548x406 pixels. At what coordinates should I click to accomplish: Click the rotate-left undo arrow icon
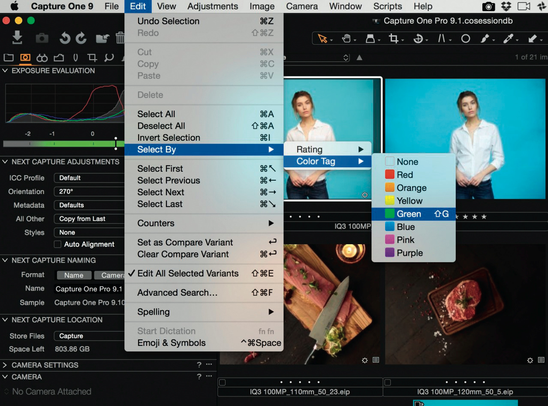tap(65, 39)
